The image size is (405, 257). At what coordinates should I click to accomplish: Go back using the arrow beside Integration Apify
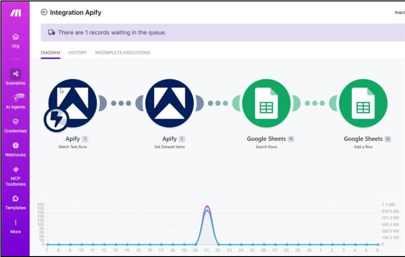44,12
